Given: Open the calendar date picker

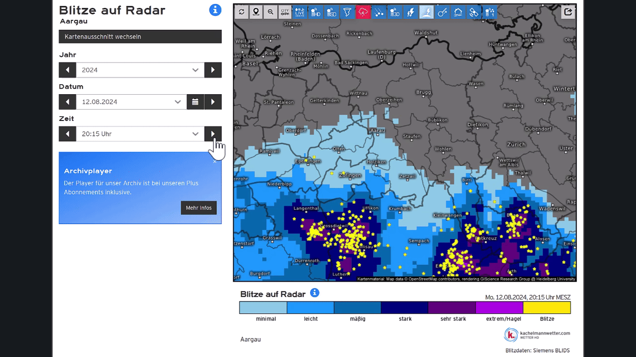Looking at the screenshot, I should tap(195, 102).
